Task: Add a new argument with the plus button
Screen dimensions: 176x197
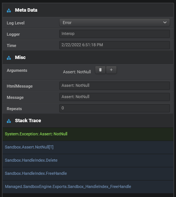Action: [x=111, y=70]
